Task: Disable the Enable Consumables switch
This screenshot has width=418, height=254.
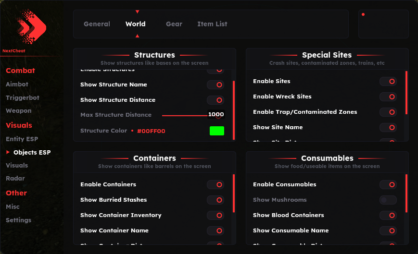Action: pos(388,184)
